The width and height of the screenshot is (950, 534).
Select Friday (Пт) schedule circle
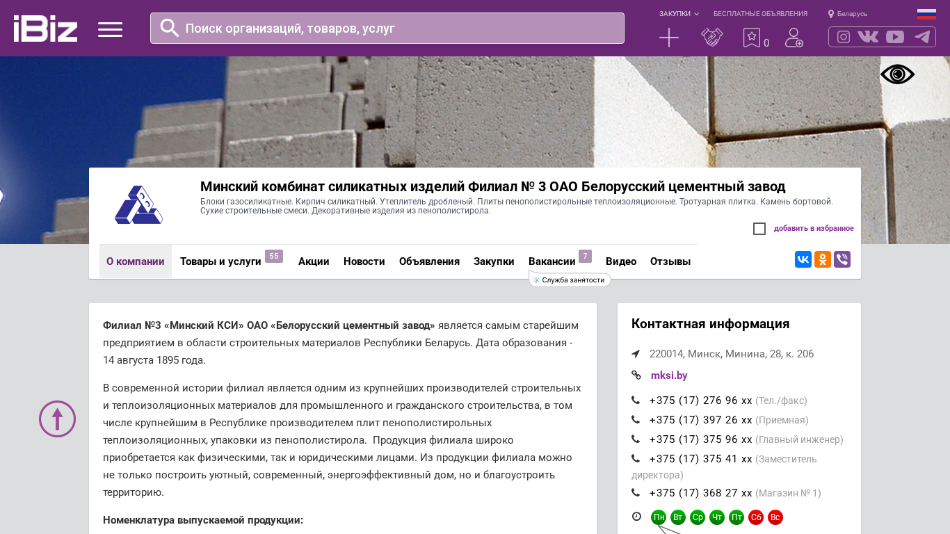tap(736, 517)
